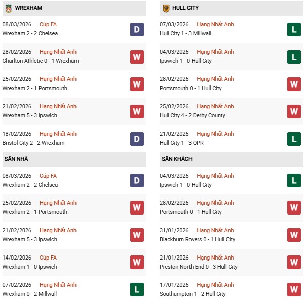
Task: Open Hạng Nhất Anh link dated 31/01/2026
Action: point(215,230)
